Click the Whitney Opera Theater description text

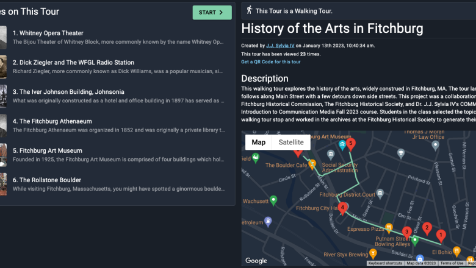[x=118, y=42]
